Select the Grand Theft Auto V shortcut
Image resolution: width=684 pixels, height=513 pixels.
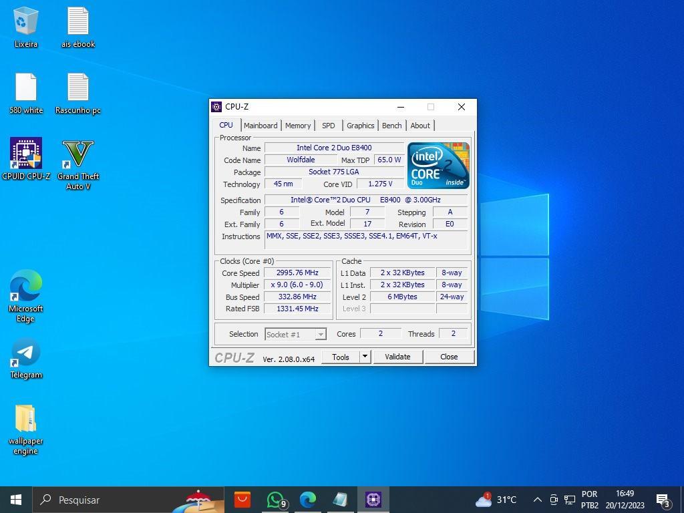pos(78,164)
